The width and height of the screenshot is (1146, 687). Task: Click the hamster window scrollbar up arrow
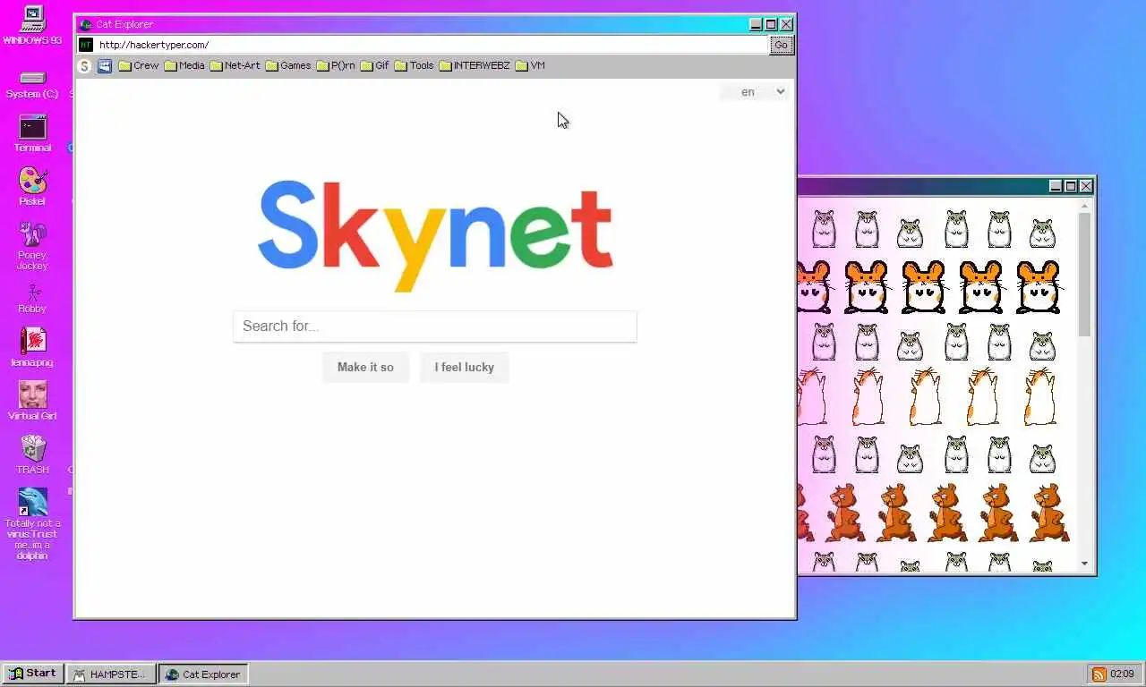[1084, 206]
